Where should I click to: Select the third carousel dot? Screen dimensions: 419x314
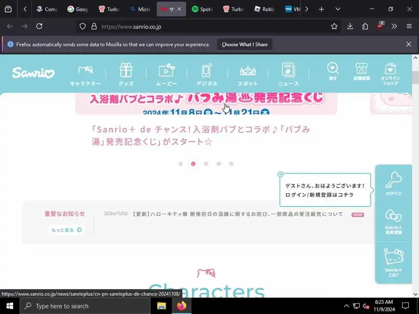coord(206,164)
